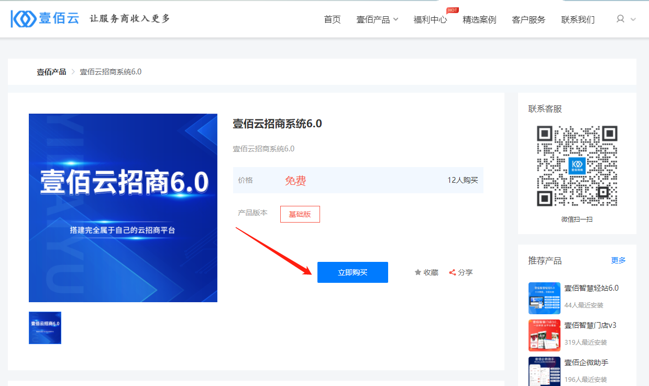Open the 联系我们 menu item

click(x=578, y=19)
